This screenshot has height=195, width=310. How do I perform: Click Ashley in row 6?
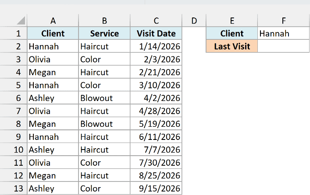tap(53, 98)
